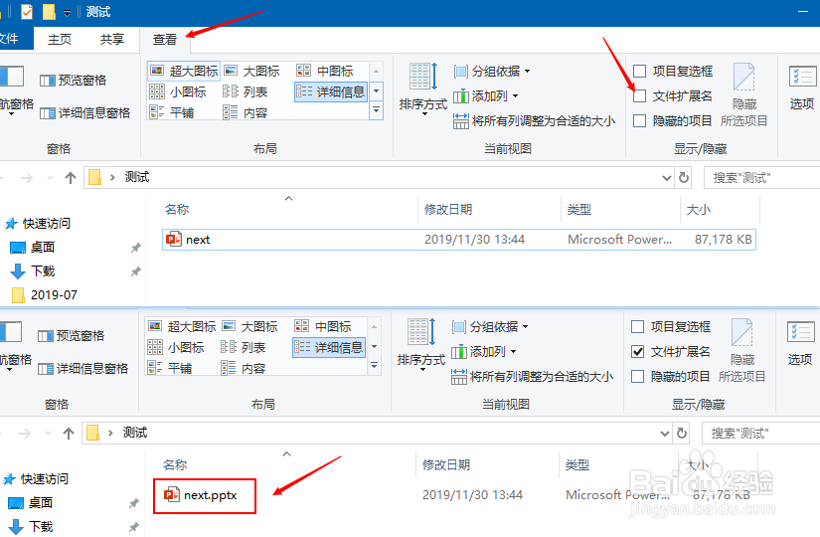Click the lower 搜索"测试" search box
Screen dimensions: 820x537
coord(760,434)
